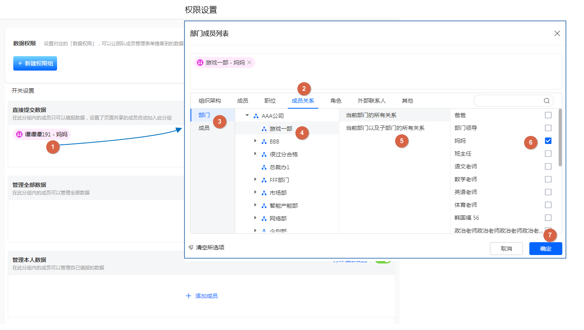The image size is (584, 330).
Task: Click the 清空所选项 eraser icon
Action: pos(191,247)
